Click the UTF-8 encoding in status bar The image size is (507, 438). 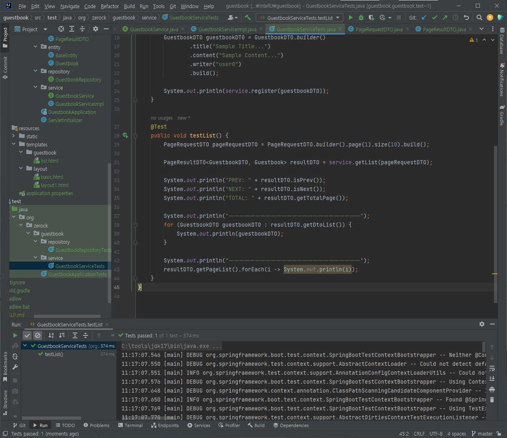coord(436,434)
